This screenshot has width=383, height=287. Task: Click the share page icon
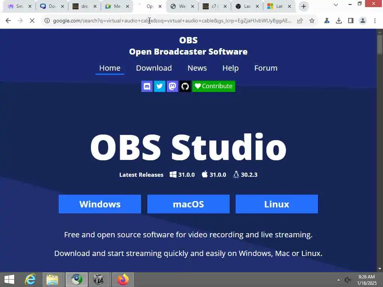tap(300, 21)
